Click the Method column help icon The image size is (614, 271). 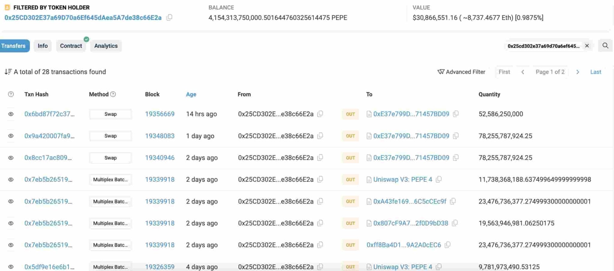coord(113,94)
